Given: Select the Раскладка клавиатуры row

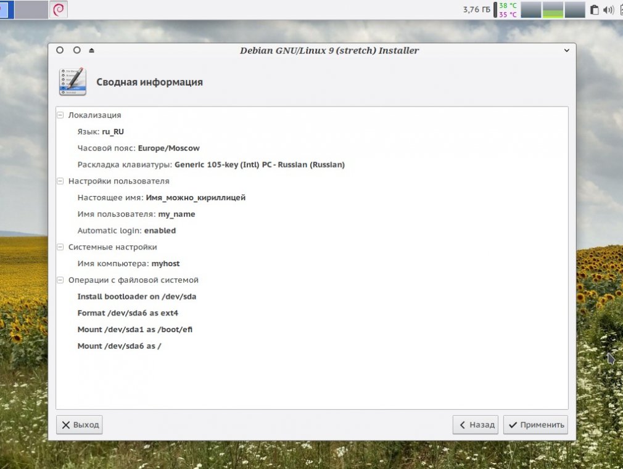Looking at the screenshot, I should coord(211,165).
